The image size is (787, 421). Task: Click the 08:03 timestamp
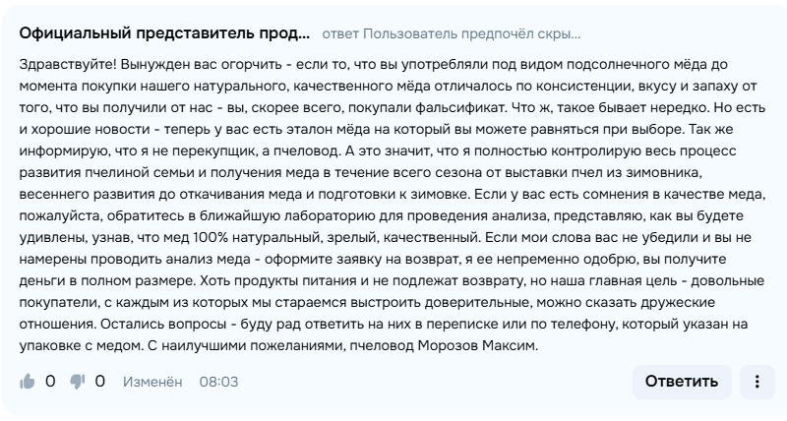[x=218, y=382]
